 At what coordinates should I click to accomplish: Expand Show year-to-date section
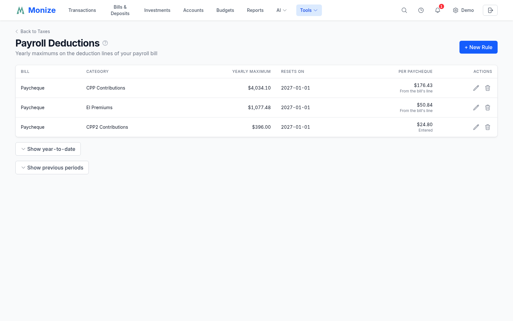tap(48, 149)
